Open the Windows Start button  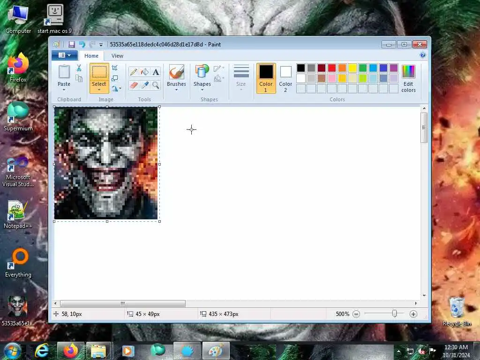tap(12, 351)
